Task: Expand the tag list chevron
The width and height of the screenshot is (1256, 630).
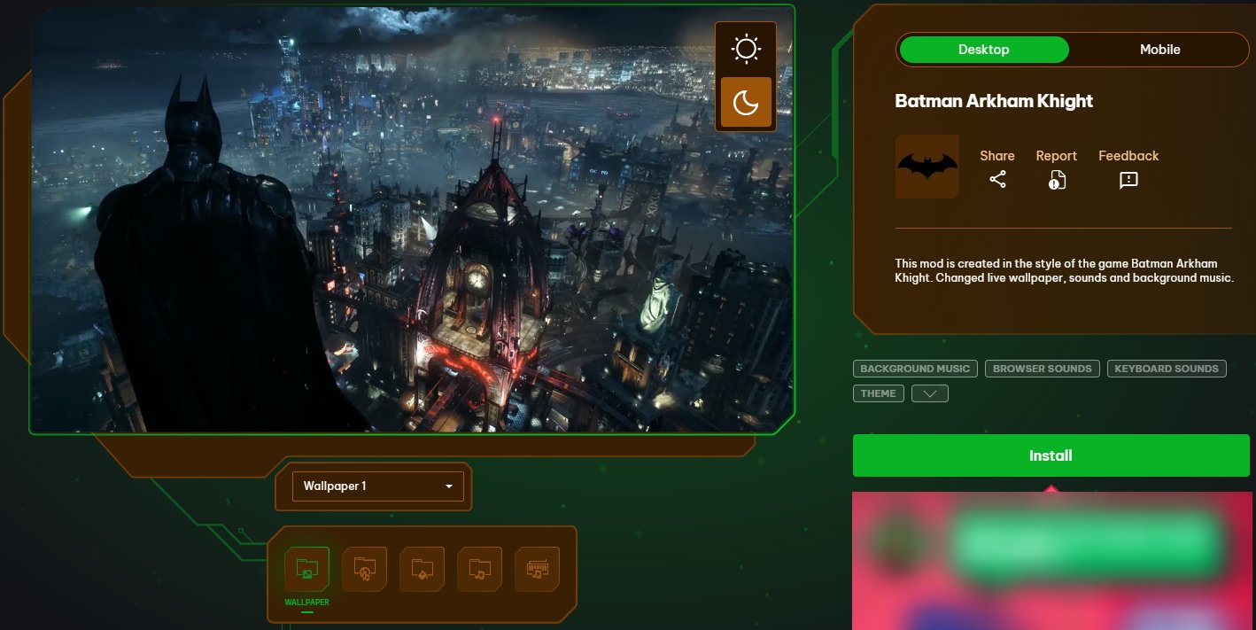Action: pyautogui.click(x=930, y=393)
